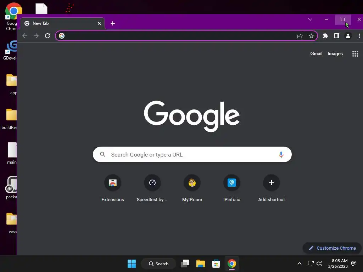
Task: Bookmark this tab with the star icon
Action: tap(311, 36)
